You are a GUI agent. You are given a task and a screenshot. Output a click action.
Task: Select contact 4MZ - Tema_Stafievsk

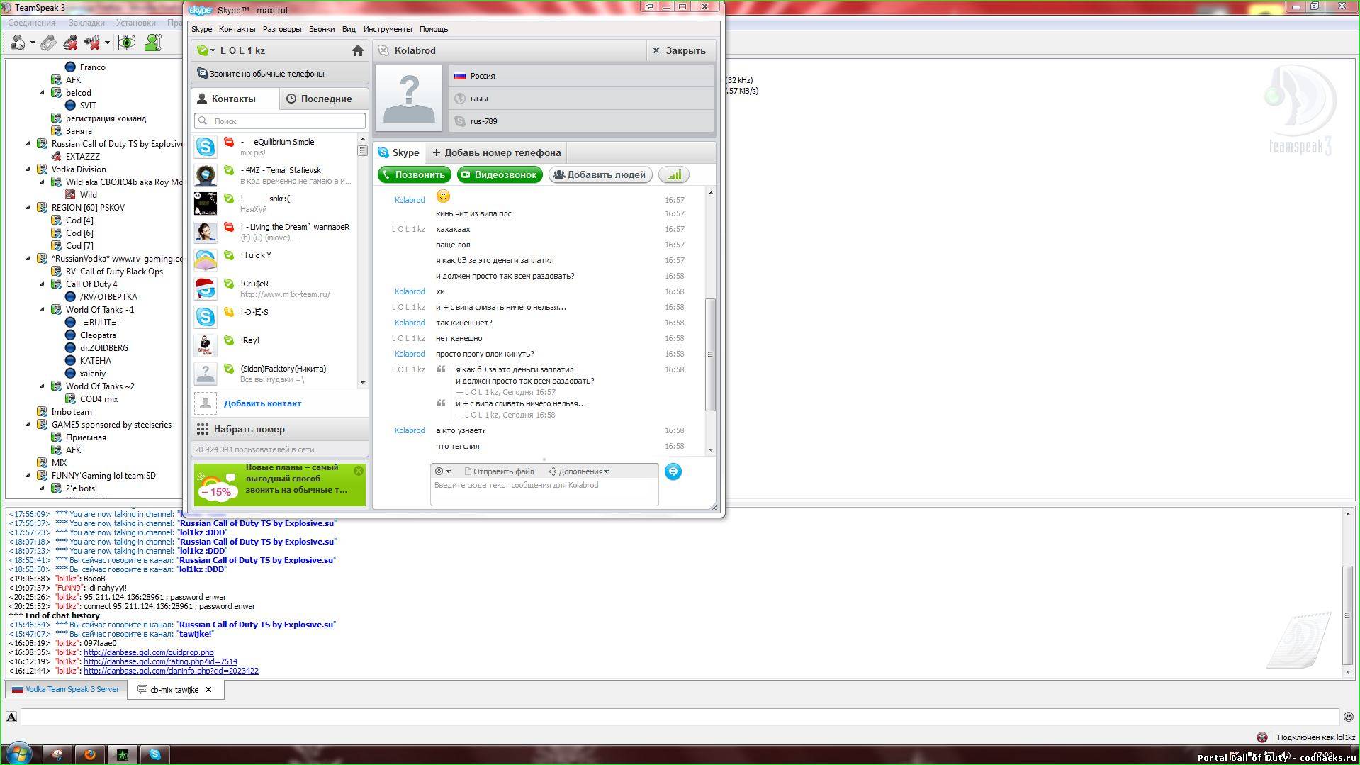[x=275, y=175]
